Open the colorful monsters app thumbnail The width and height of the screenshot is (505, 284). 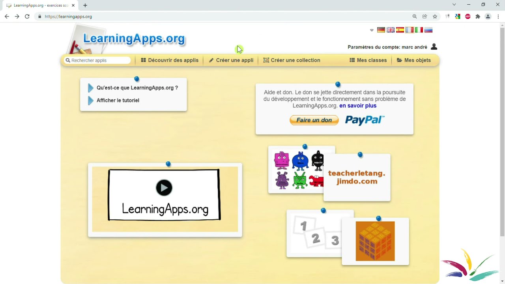pyautogui.click(x=299, y=170)
